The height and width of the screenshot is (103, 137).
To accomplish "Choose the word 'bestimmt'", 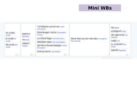I will point(26,34).
